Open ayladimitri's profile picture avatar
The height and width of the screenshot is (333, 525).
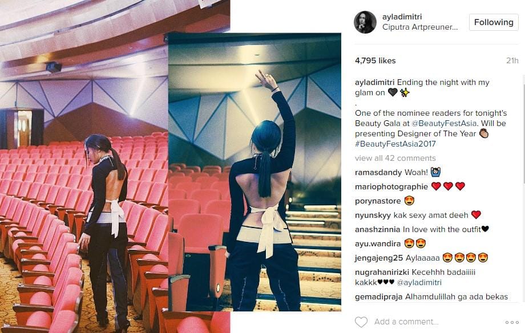coord(365,22)
